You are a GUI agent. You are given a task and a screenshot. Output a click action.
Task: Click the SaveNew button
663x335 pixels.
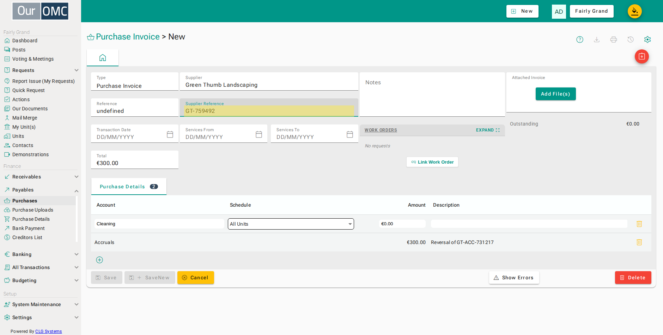tap(150, 278)
